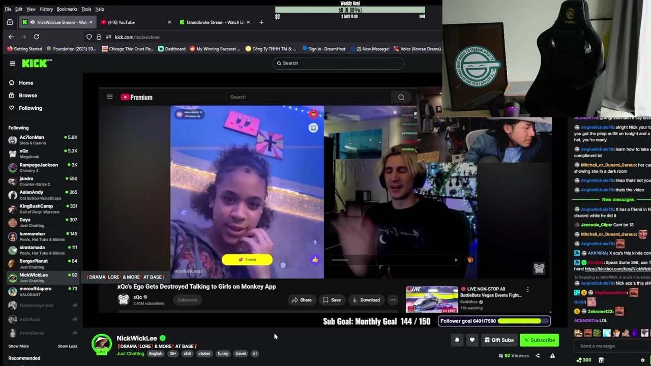Open BurgerPlanet channel in Following list

(x=43, y=263)
